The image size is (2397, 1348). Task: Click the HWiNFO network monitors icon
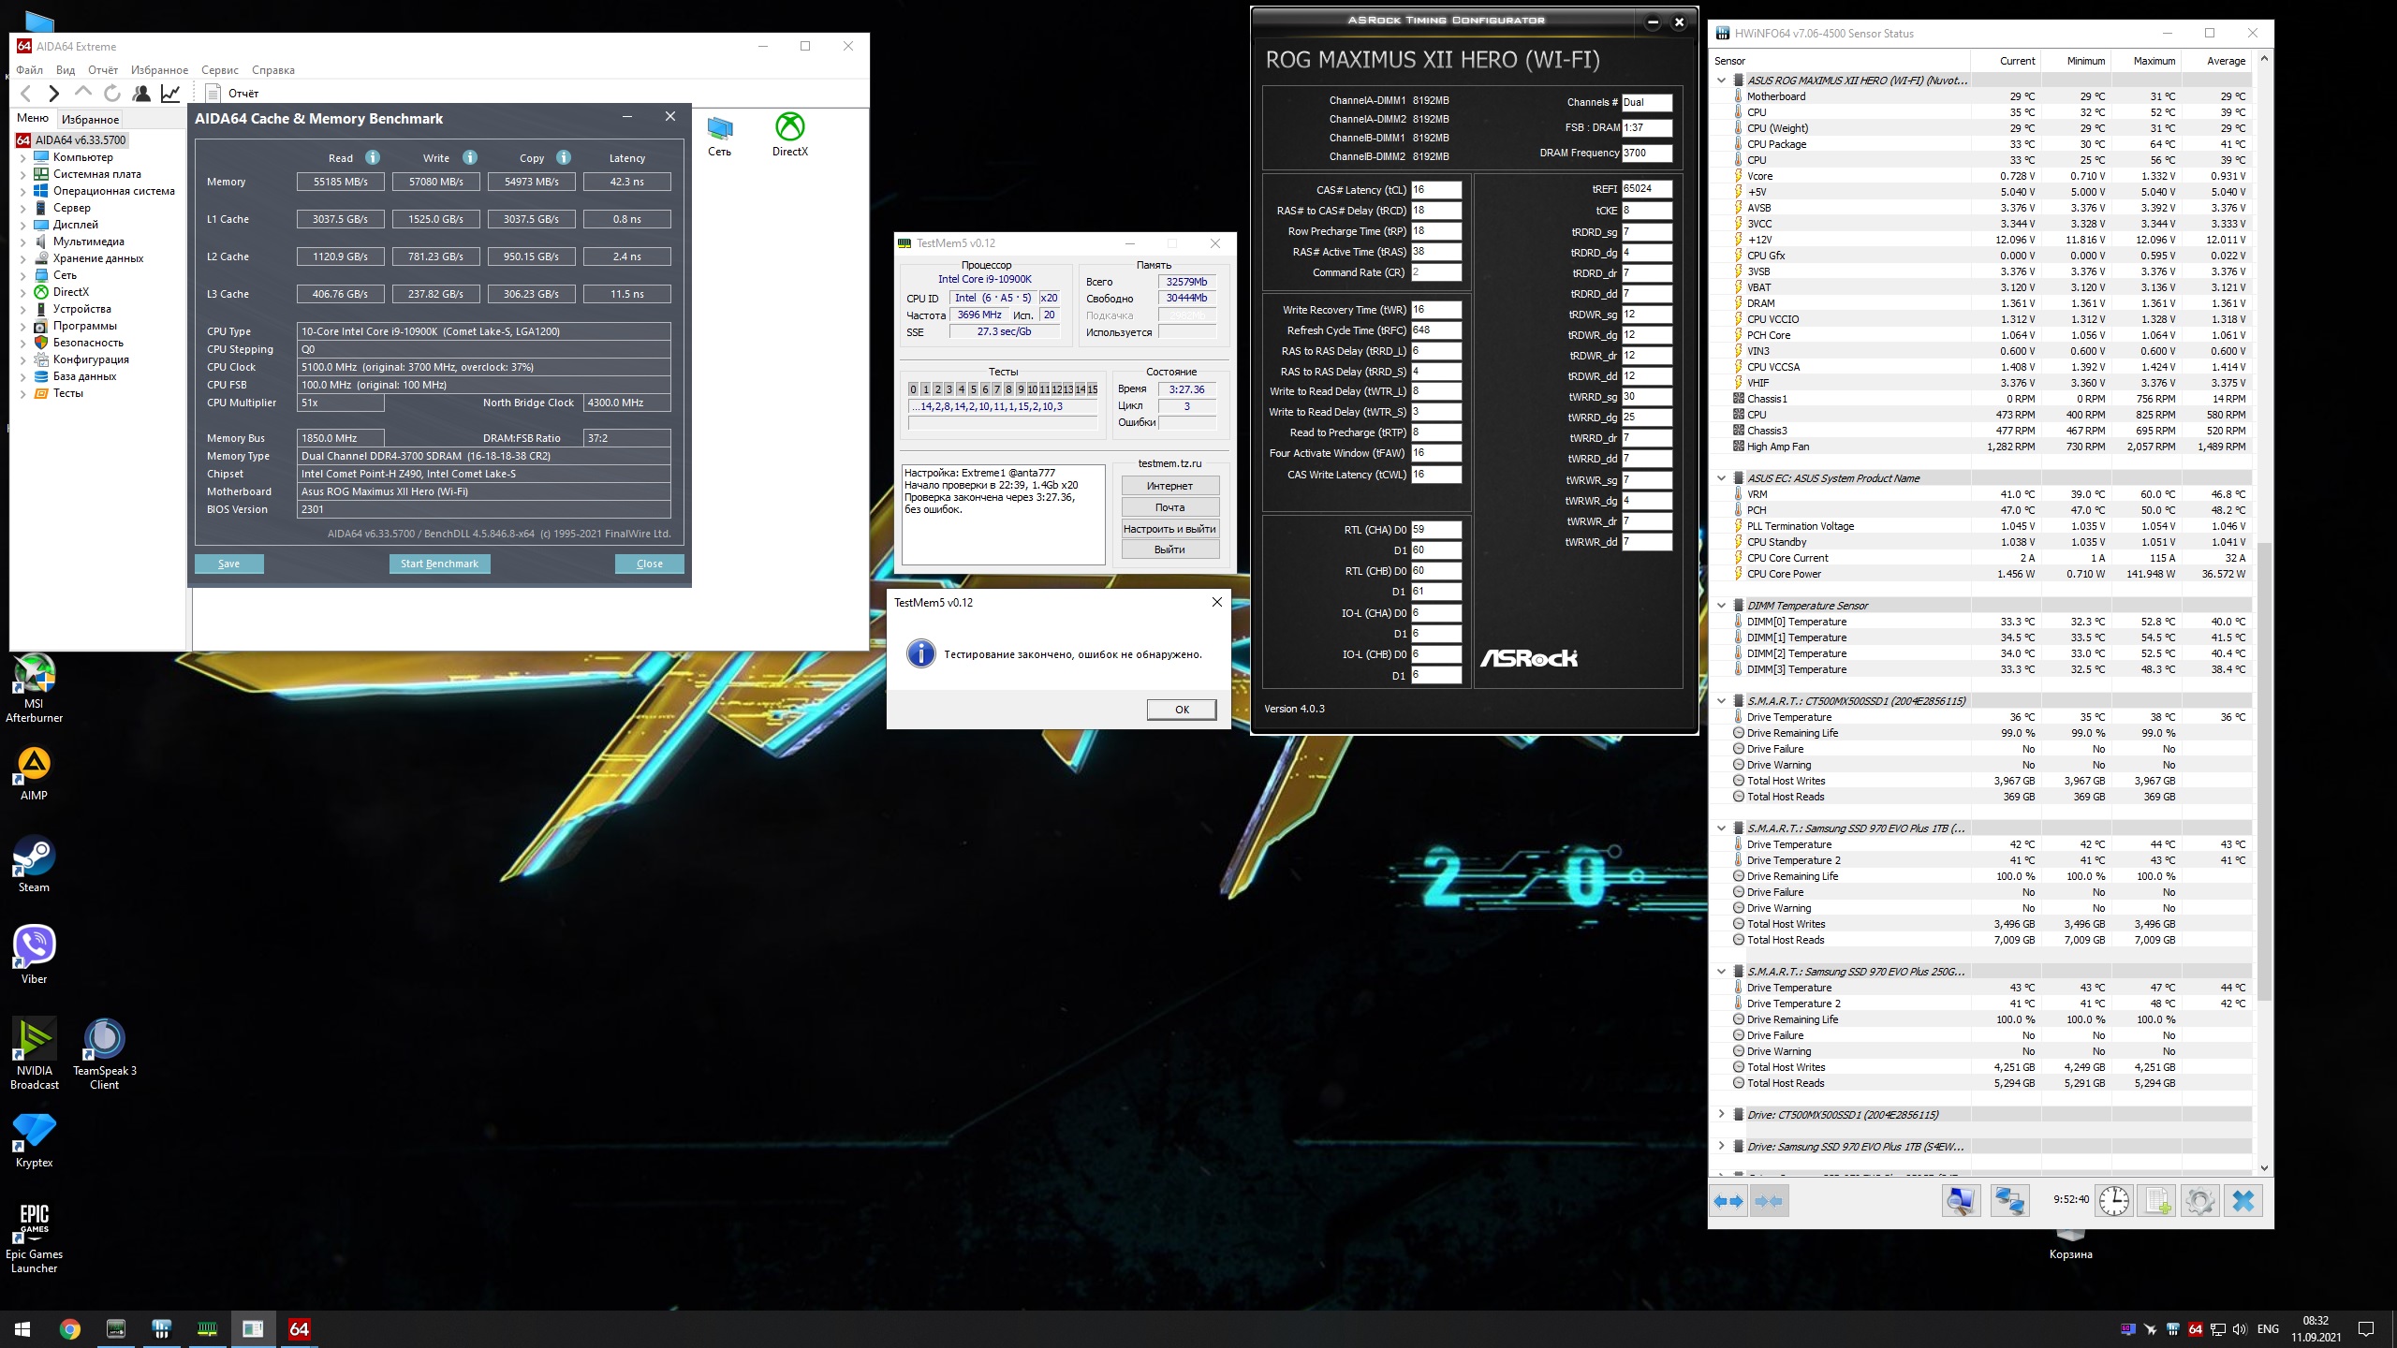2008,1200
